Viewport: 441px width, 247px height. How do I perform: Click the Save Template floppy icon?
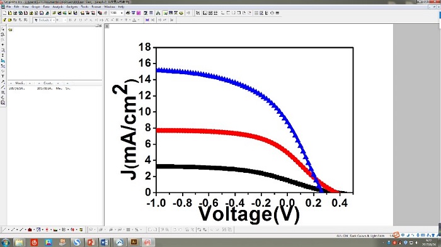[x=75, y=13]
